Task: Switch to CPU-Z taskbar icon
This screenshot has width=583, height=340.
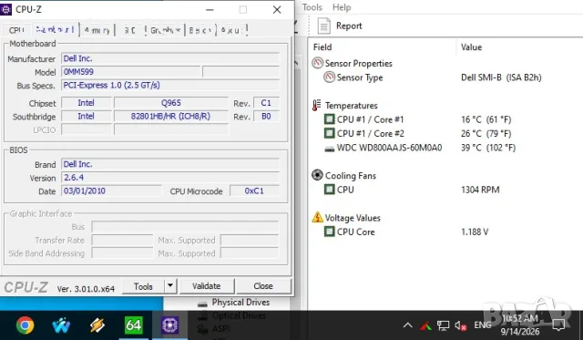Action: [169, 325]
